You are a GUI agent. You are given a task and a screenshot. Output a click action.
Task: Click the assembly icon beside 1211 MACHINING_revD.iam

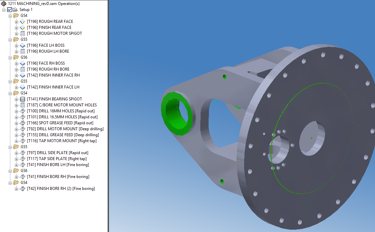point(3,3)
